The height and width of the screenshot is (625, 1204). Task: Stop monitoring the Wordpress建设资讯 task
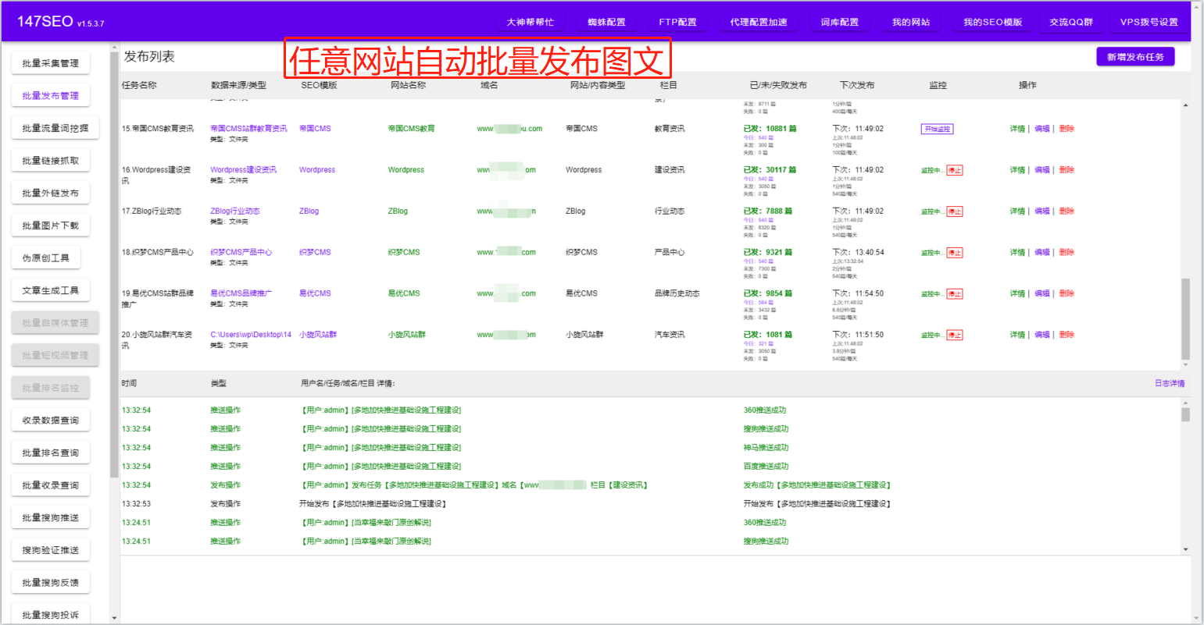coord(955,169)
